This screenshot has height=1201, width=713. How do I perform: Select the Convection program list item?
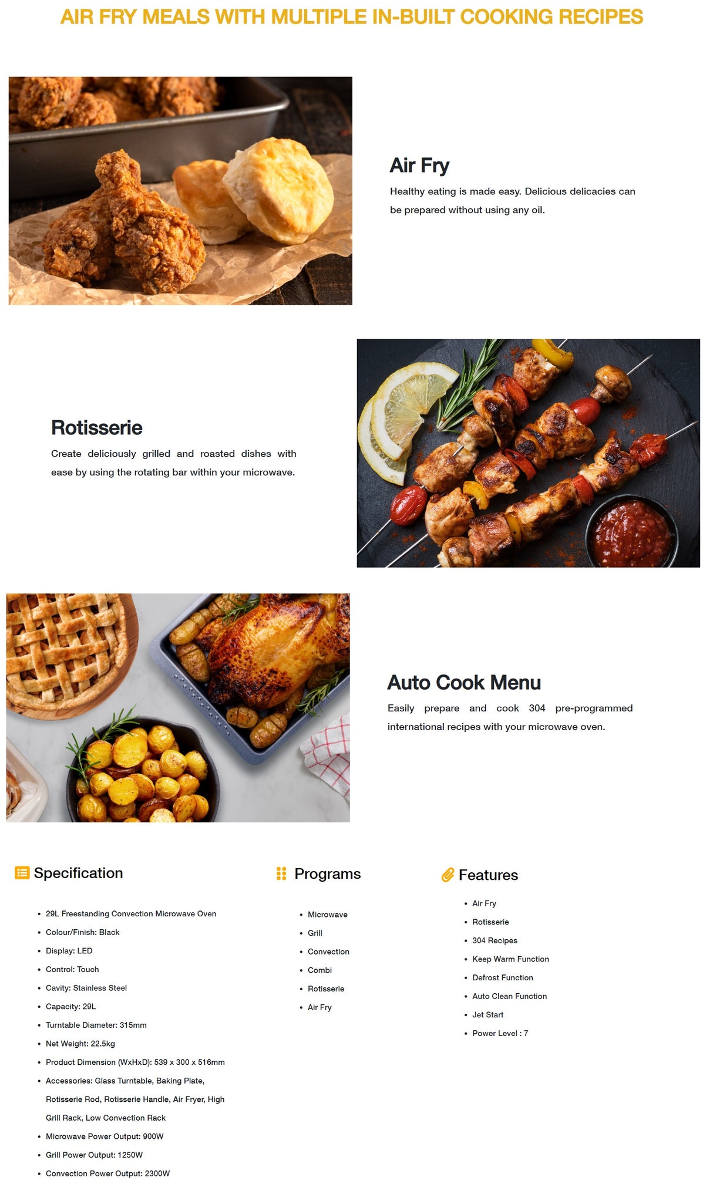[x=328, y=952]
